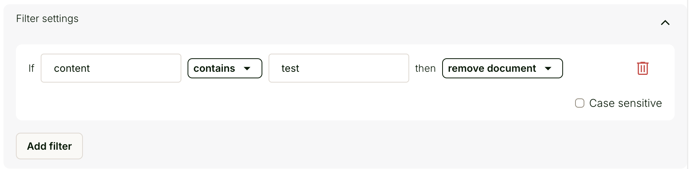The width and height of the screenshot is (689, 169).
Task: Collapse the Filter settings section chevron
Action: coord(665,23)
